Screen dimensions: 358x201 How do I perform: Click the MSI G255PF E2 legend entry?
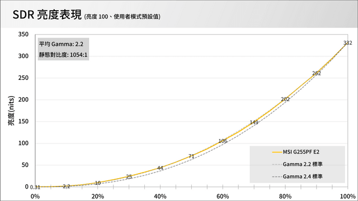(x=296, y=152)
